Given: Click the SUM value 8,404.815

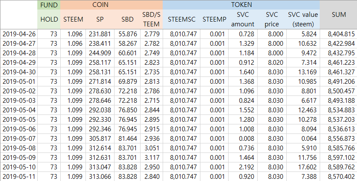Looking at the screenshot, I should pos(338,33).
